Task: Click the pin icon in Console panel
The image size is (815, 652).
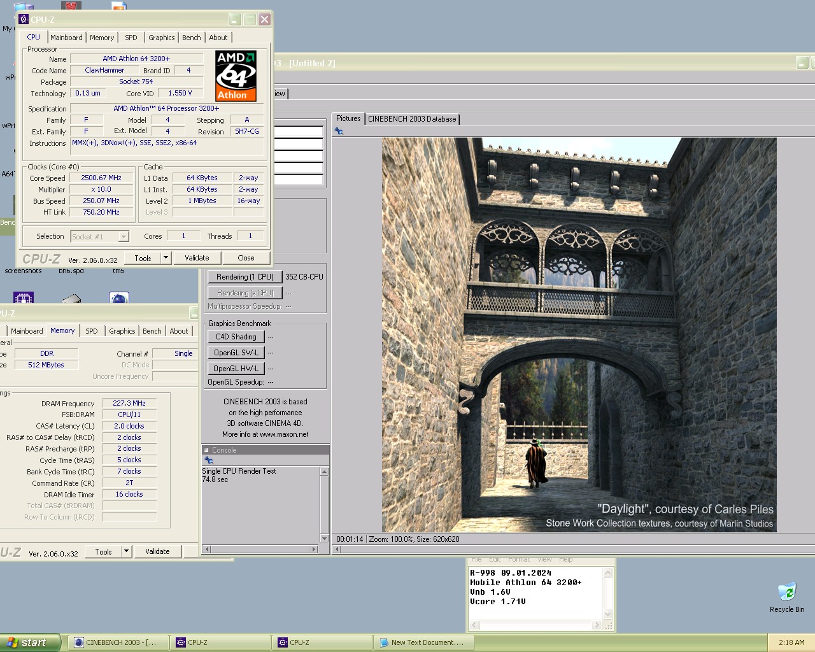Action: coord(208,460)
